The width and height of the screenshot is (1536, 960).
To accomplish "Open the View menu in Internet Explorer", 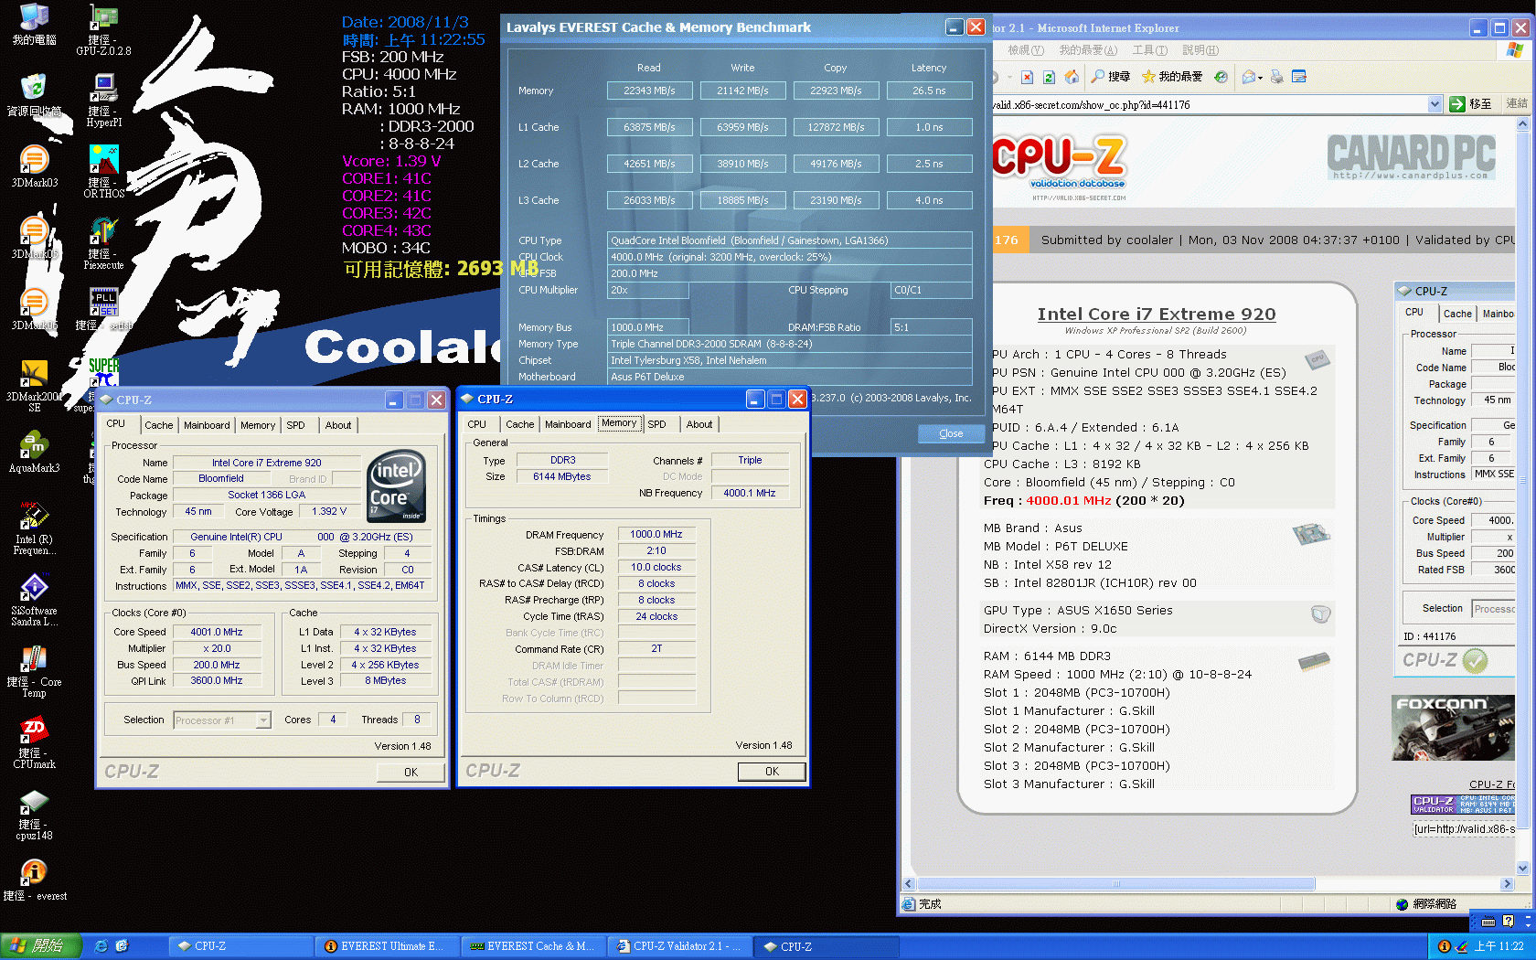I will point(1026,50).
